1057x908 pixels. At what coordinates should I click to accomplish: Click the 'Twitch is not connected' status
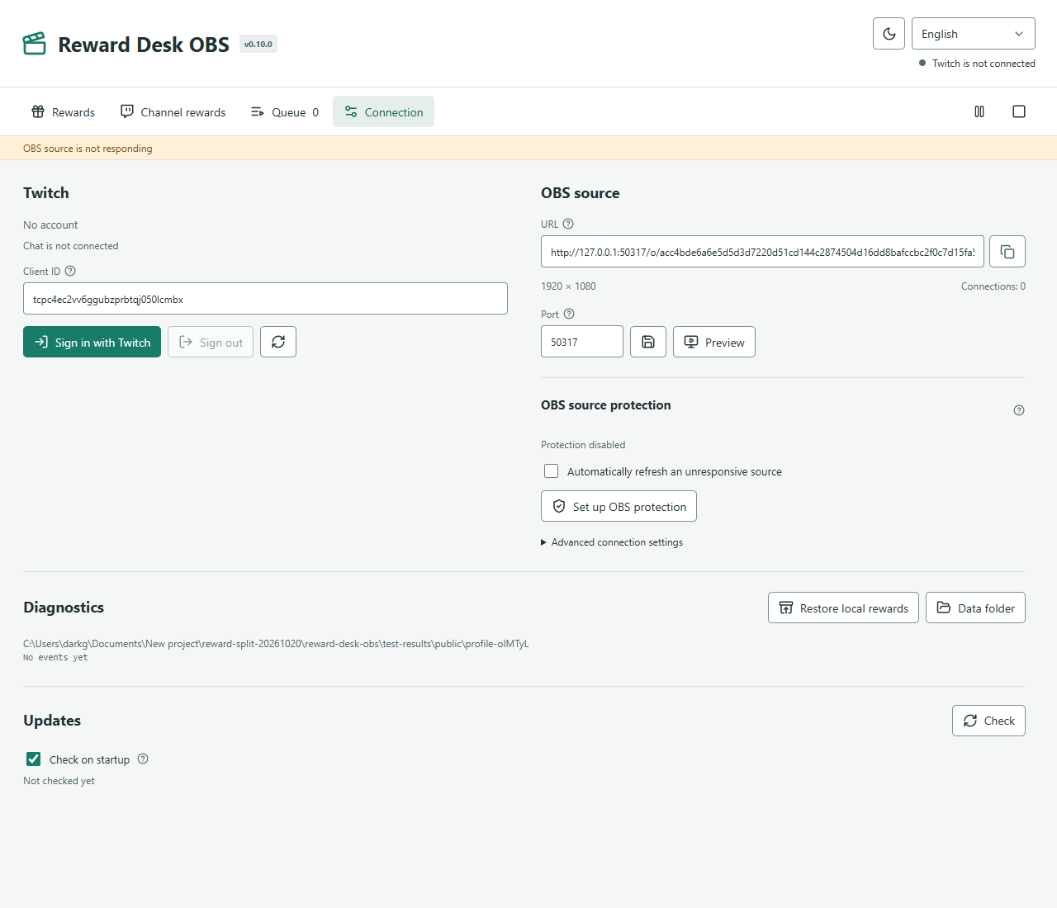click(984, 64)
